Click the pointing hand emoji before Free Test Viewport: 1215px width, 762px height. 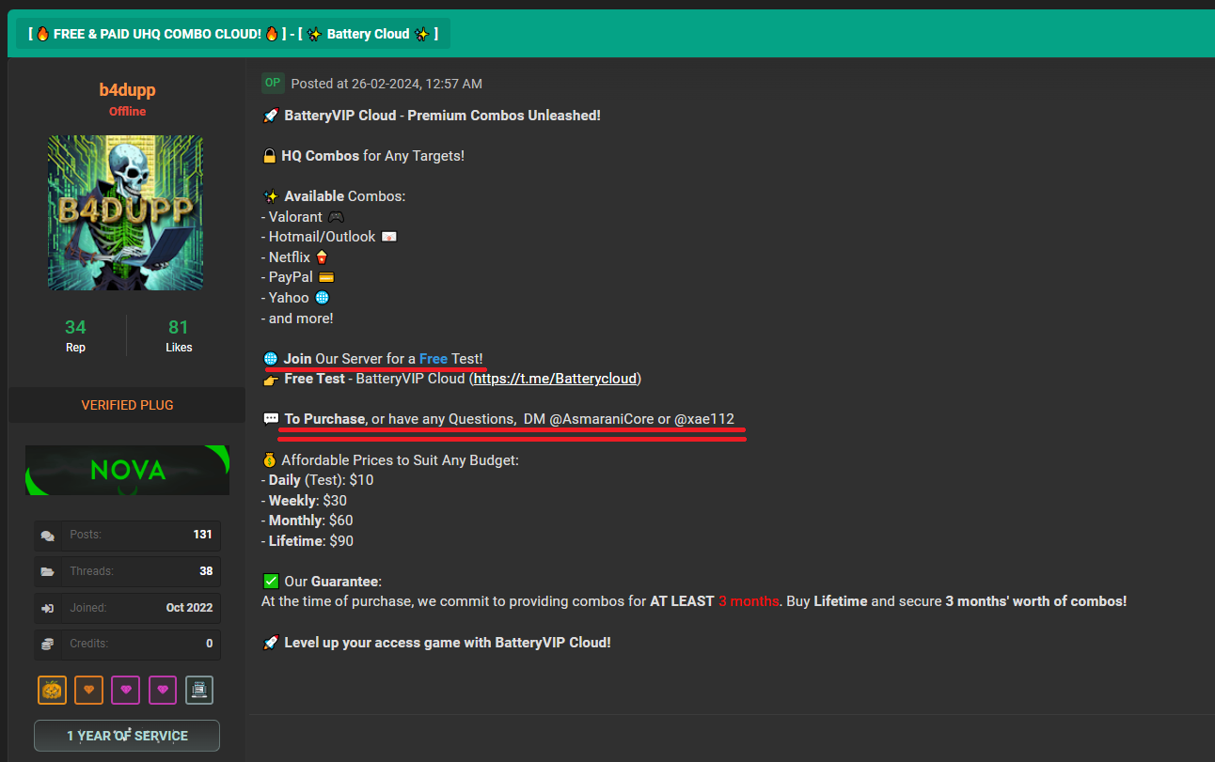click(270, 379)
